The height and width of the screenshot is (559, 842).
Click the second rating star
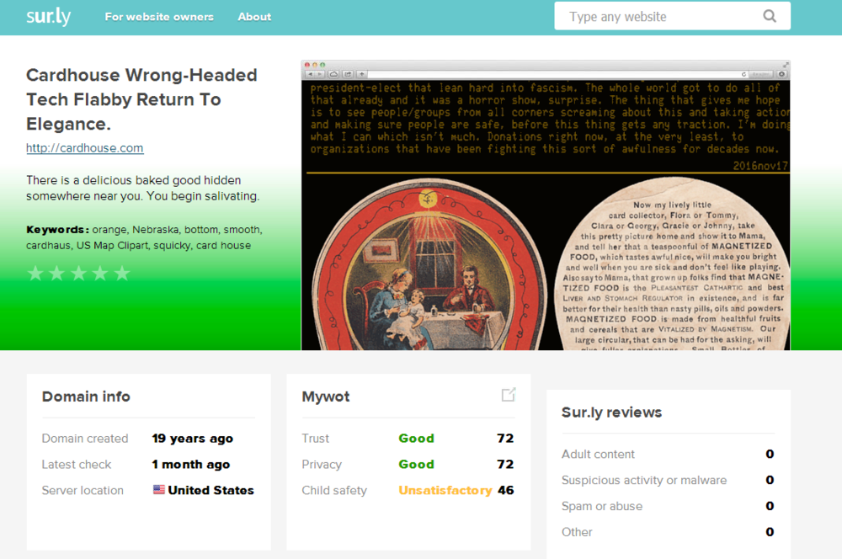tap(57, 274)
